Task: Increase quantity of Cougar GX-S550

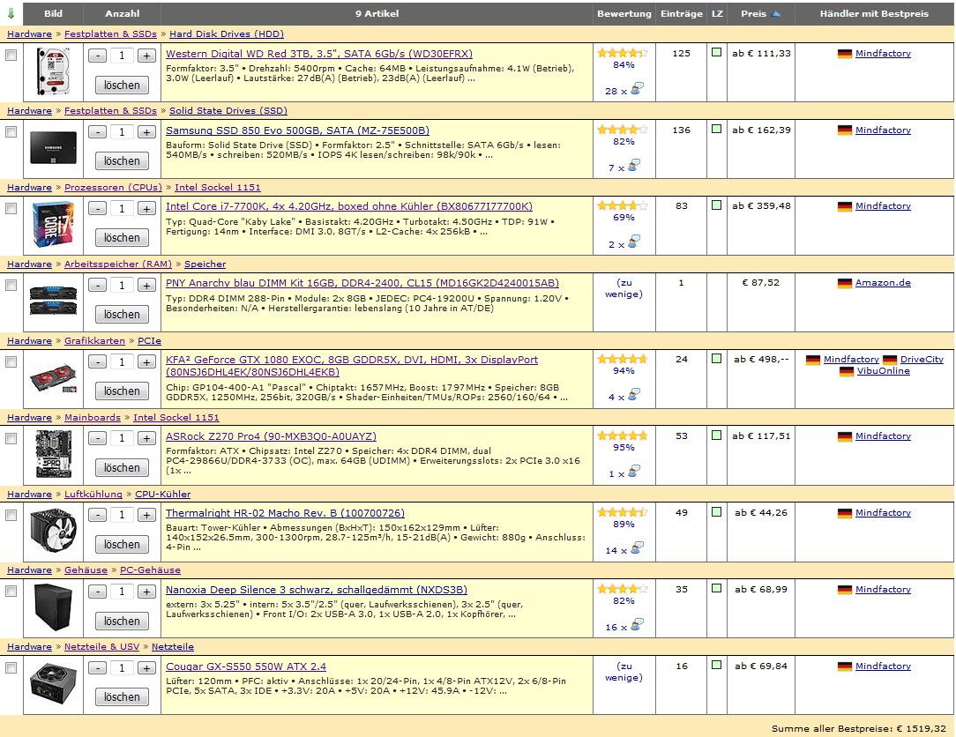Action: click(x=146, y=668)
